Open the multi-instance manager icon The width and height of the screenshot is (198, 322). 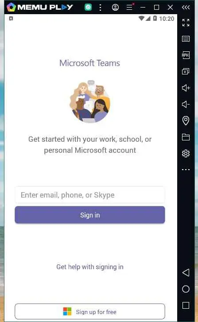click(186, 71)
